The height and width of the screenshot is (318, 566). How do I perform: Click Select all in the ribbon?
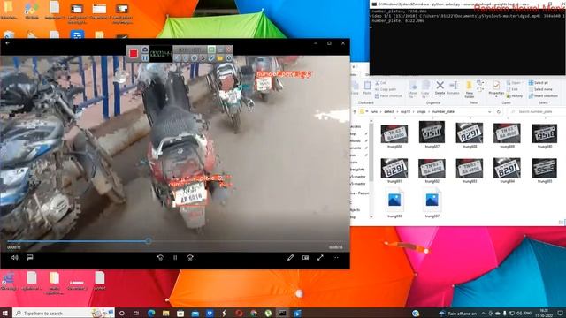539,83
